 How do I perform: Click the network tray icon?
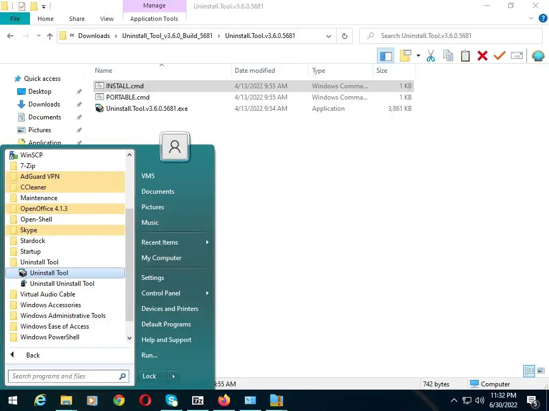(x=467, y=400)
